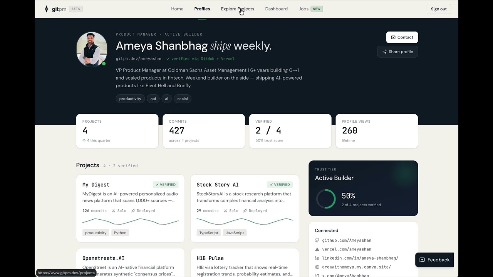Click the Profile Views 260 value

click(350, 131)
